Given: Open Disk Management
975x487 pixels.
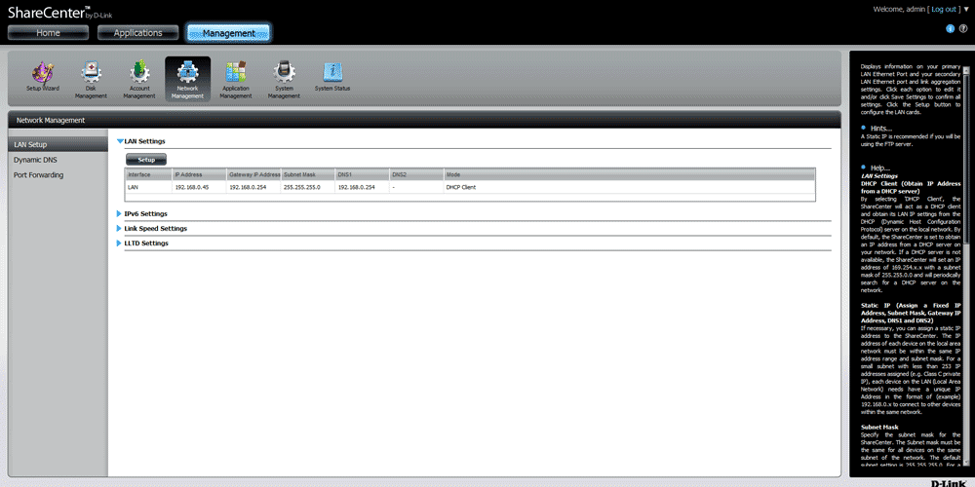Looking at the screenshot, I should tap(91, 76).
